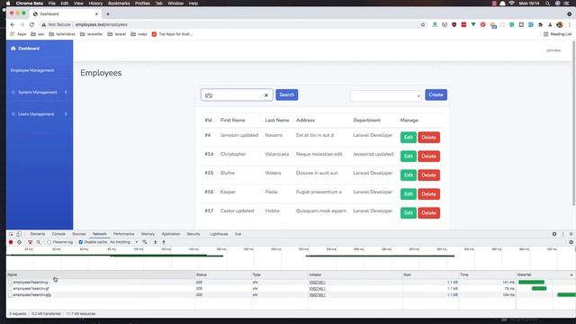This screenshot has height=324, width=576.
Task: Reload the page
Action: [31, 24]
